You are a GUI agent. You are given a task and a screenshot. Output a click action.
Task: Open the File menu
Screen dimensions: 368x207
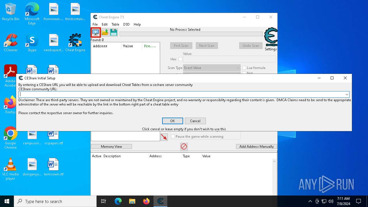coord(95,24)
